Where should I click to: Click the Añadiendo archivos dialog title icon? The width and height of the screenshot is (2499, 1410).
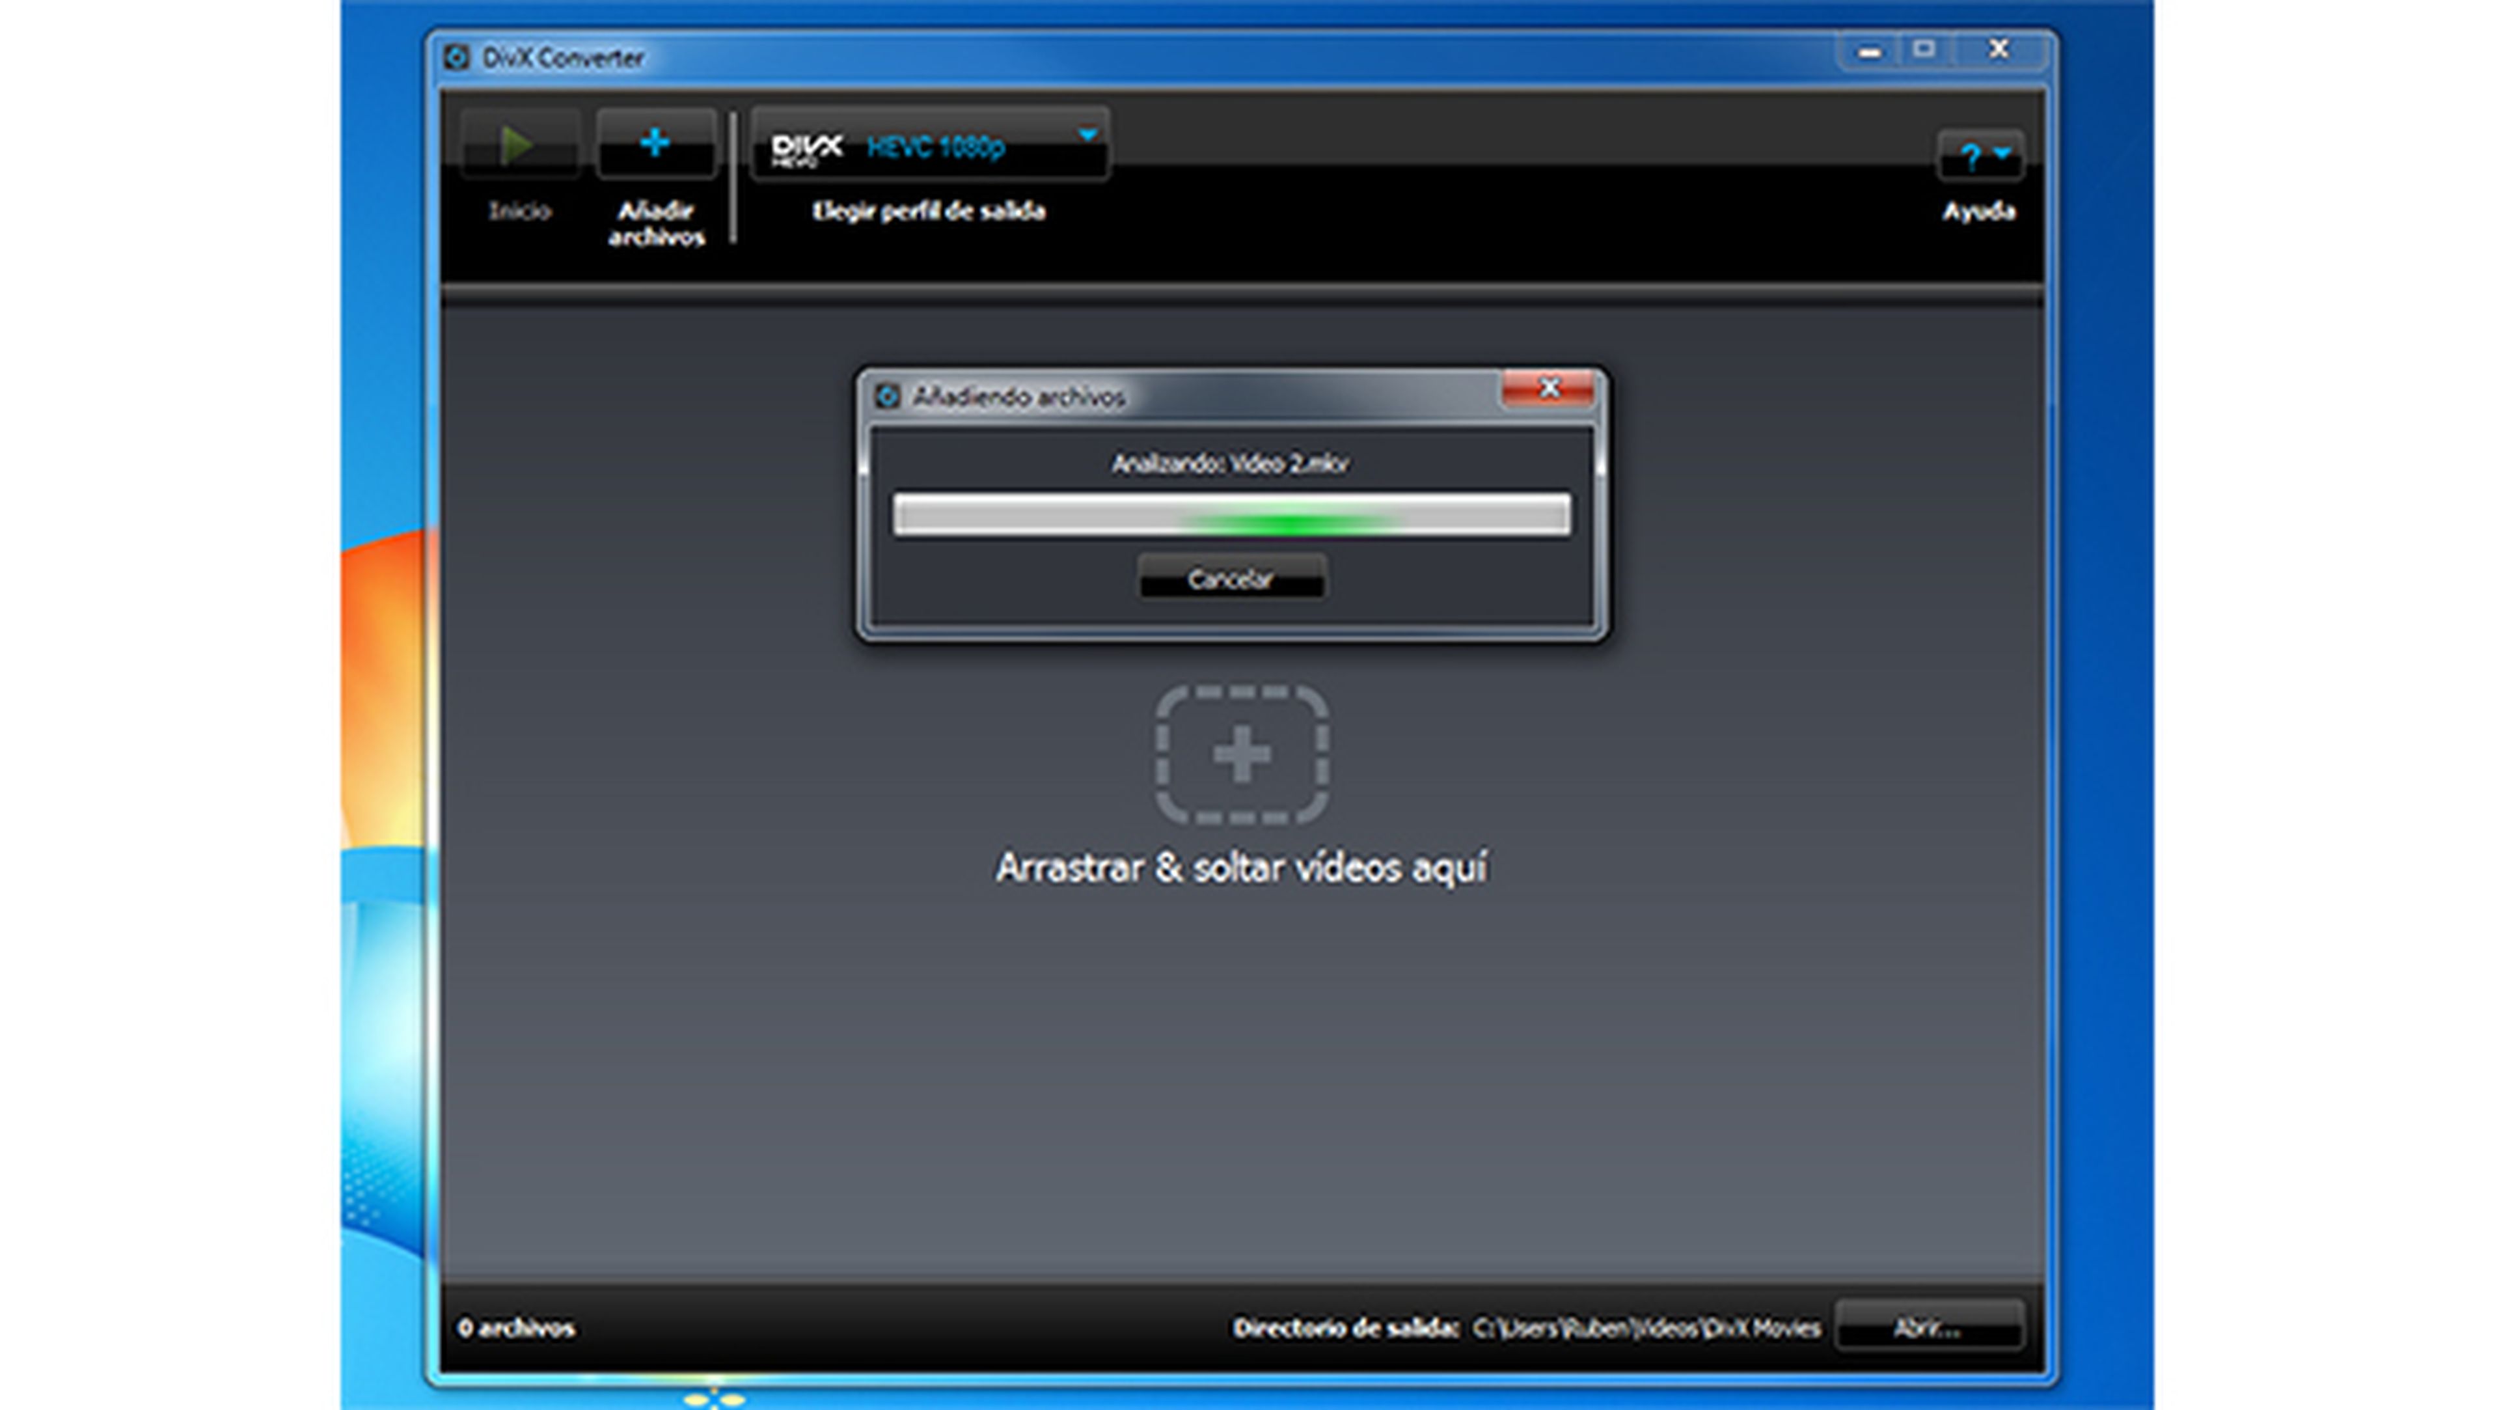(886, 396)
